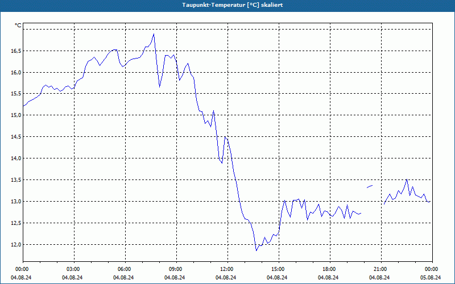Select the 18:00 time label
The image size is (455, 284).
pyautogui.click(x=330, y=269)
